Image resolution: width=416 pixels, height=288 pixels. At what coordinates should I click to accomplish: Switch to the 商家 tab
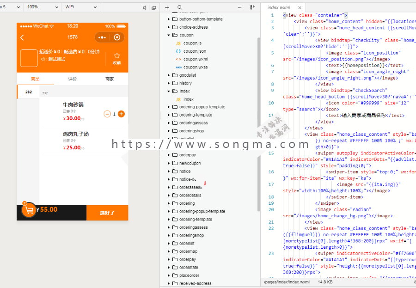click(x=110, y=79)
